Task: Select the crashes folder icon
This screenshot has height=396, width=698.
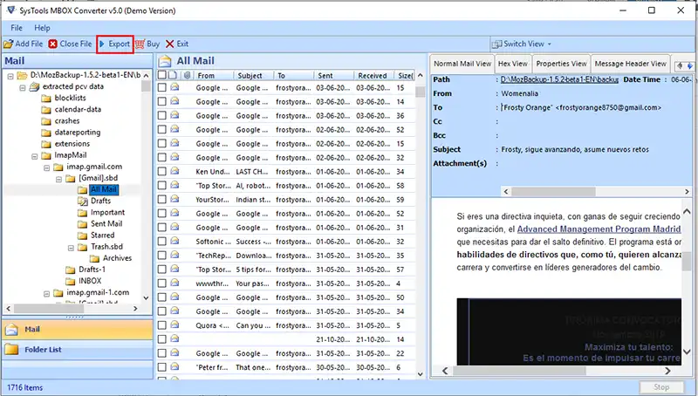Action: (x=46, y=121)
